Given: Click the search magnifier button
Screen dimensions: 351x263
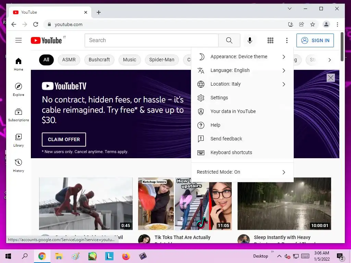Looking at the screenshot, I should 229,40.
